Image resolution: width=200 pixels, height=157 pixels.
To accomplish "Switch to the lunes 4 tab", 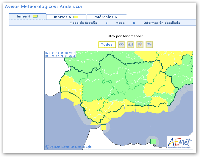I will [x=24, y=17].
